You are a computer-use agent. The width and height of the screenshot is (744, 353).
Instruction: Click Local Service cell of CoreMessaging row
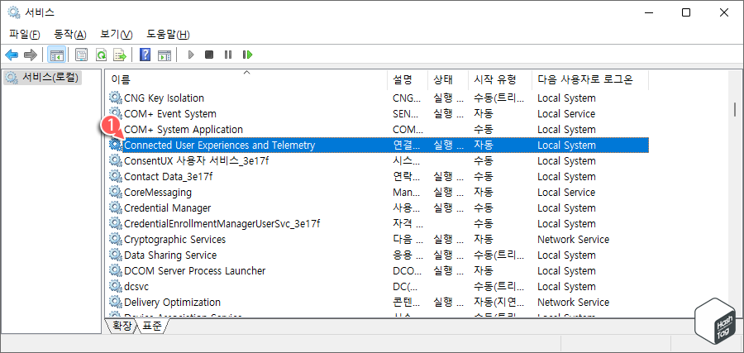point(566,192)
